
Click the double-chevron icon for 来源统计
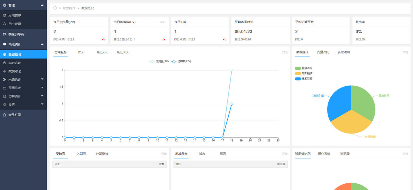[5, 80]
